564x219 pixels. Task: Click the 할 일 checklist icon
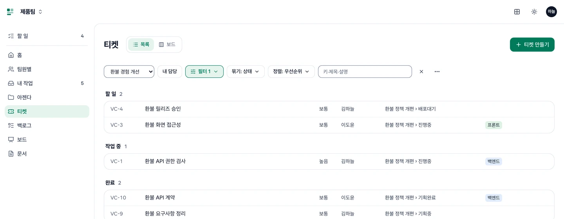[11, 36]
